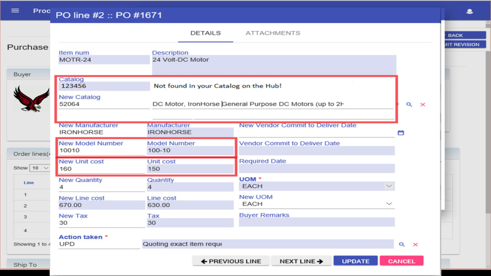Image resolution: width=491 pixels, height=276 pixels.
Task: Expand the New UOM dropdown
Action: click(x=317, y=204)
